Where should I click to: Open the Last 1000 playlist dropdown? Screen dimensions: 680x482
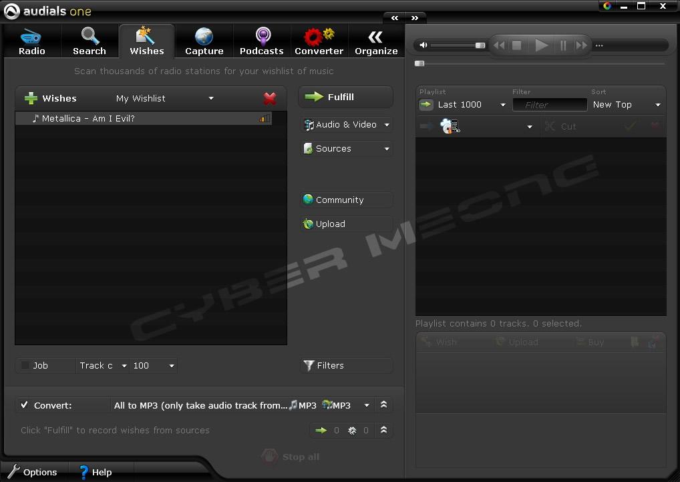tap(472, 104)
